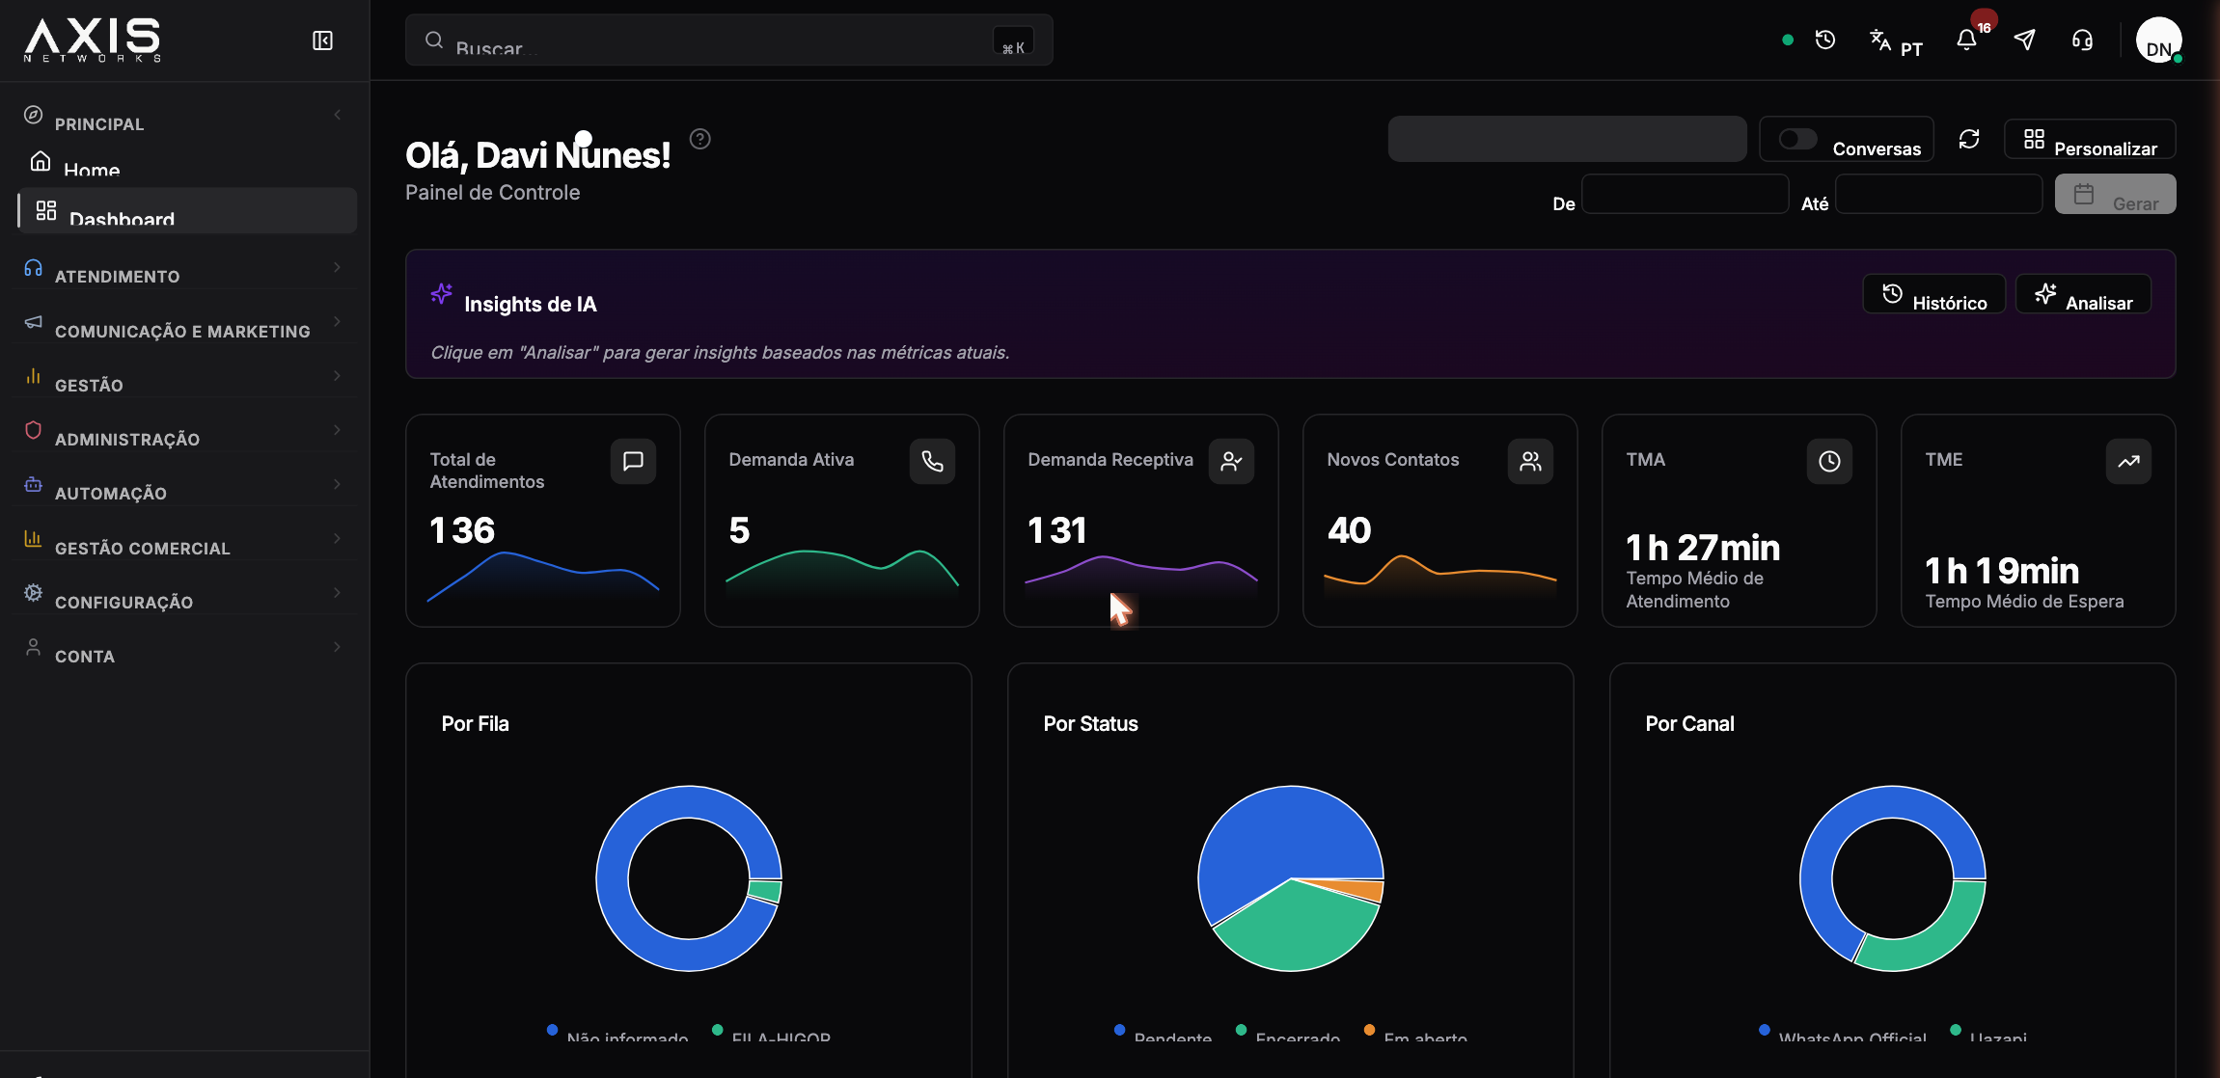The width and height of the screenshot is (2220, 1078).
Task: Click the paper plane send icon
Action: coord(2024,40)
